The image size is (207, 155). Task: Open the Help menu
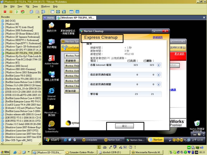(x=55, y=6)
